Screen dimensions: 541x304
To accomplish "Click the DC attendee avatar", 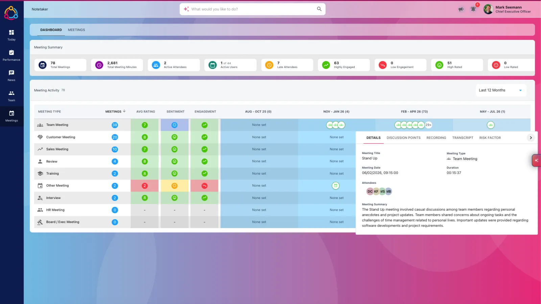I will (x=370, y=192).
